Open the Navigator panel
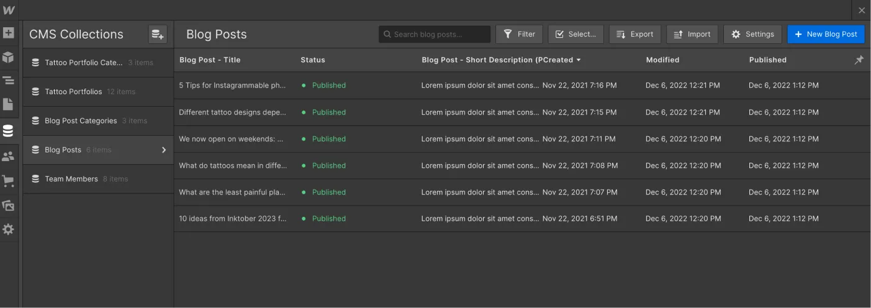 [x=8, y=81]
